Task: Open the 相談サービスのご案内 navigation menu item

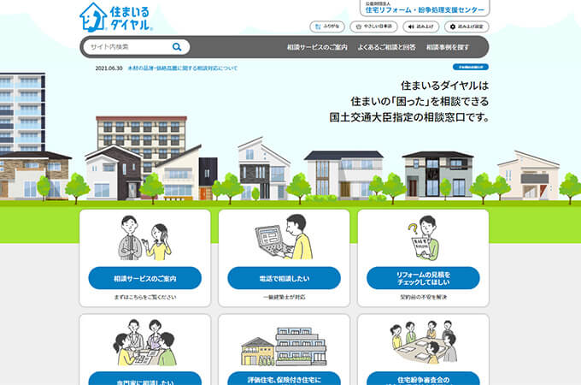Action: (x=317, y=47)
